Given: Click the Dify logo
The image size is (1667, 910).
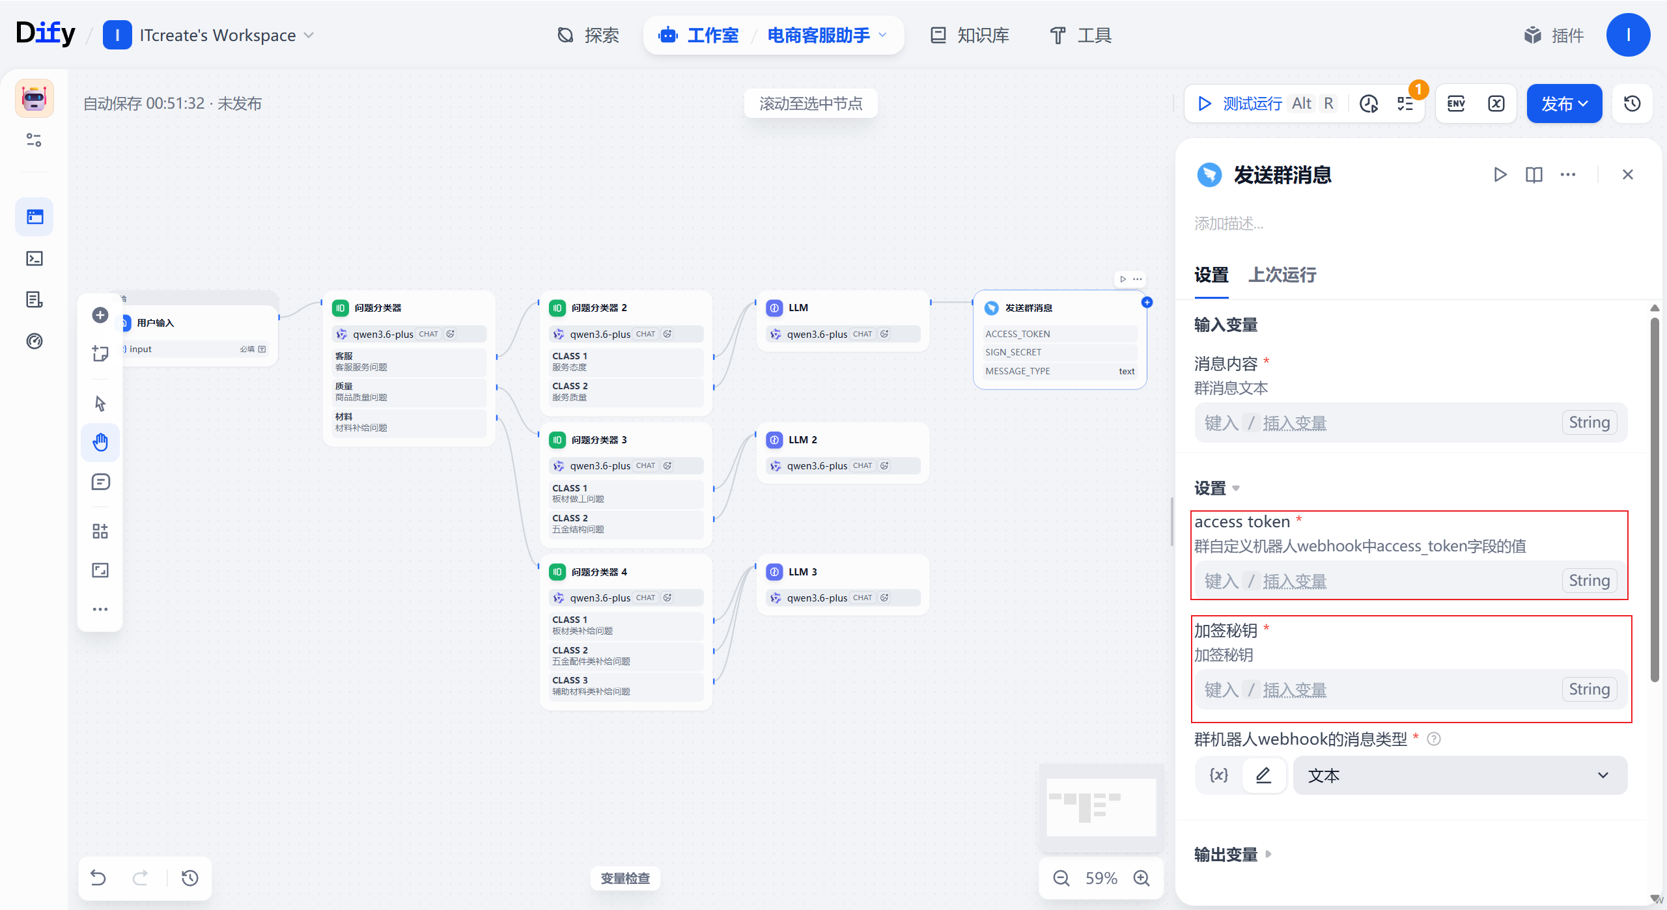Looking at the screenshot, I should 46,34.
